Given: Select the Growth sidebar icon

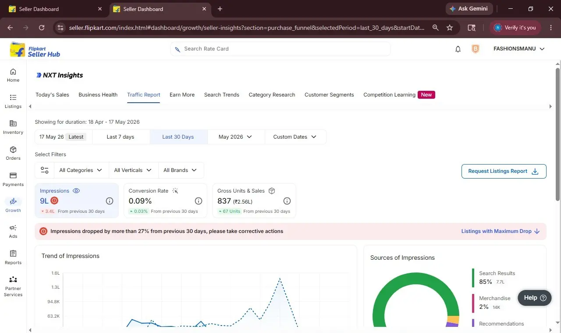Looking at the screenshot, I should (x=13, y=201).
